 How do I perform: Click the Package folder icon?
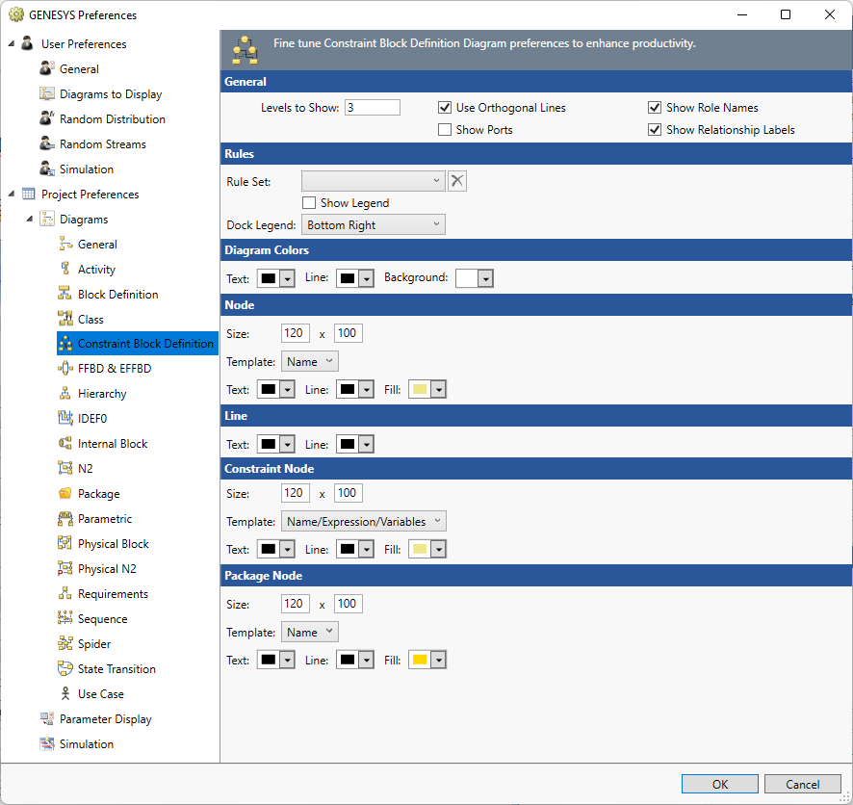[65, 494]
